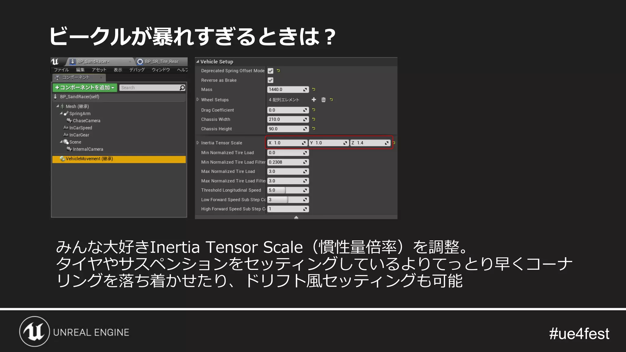Image resolution: width=626 pixels, height=352 pixels.
Task: Reset Wheel Setups to default
Action: tap(331, 100)
